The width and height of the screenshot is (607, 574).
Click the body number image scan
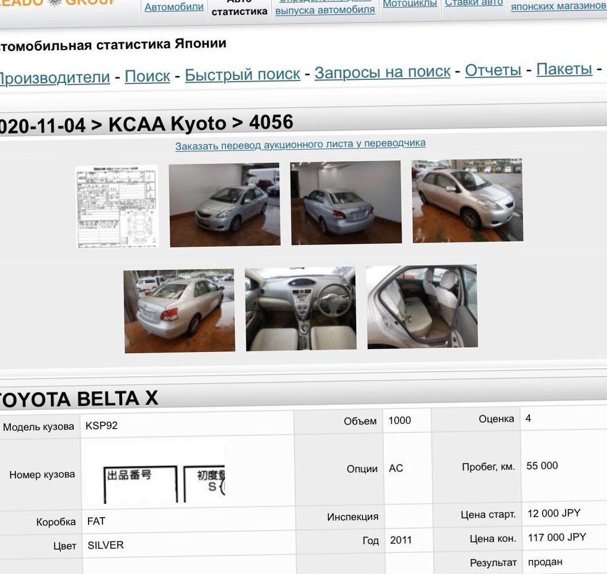pos(156,474)
